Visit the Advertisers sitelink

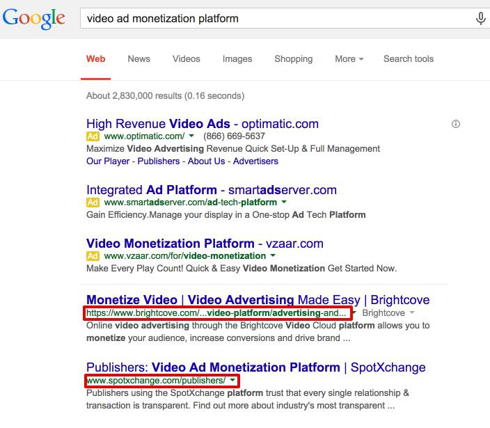pyautogui.click(x=255, y=161)
